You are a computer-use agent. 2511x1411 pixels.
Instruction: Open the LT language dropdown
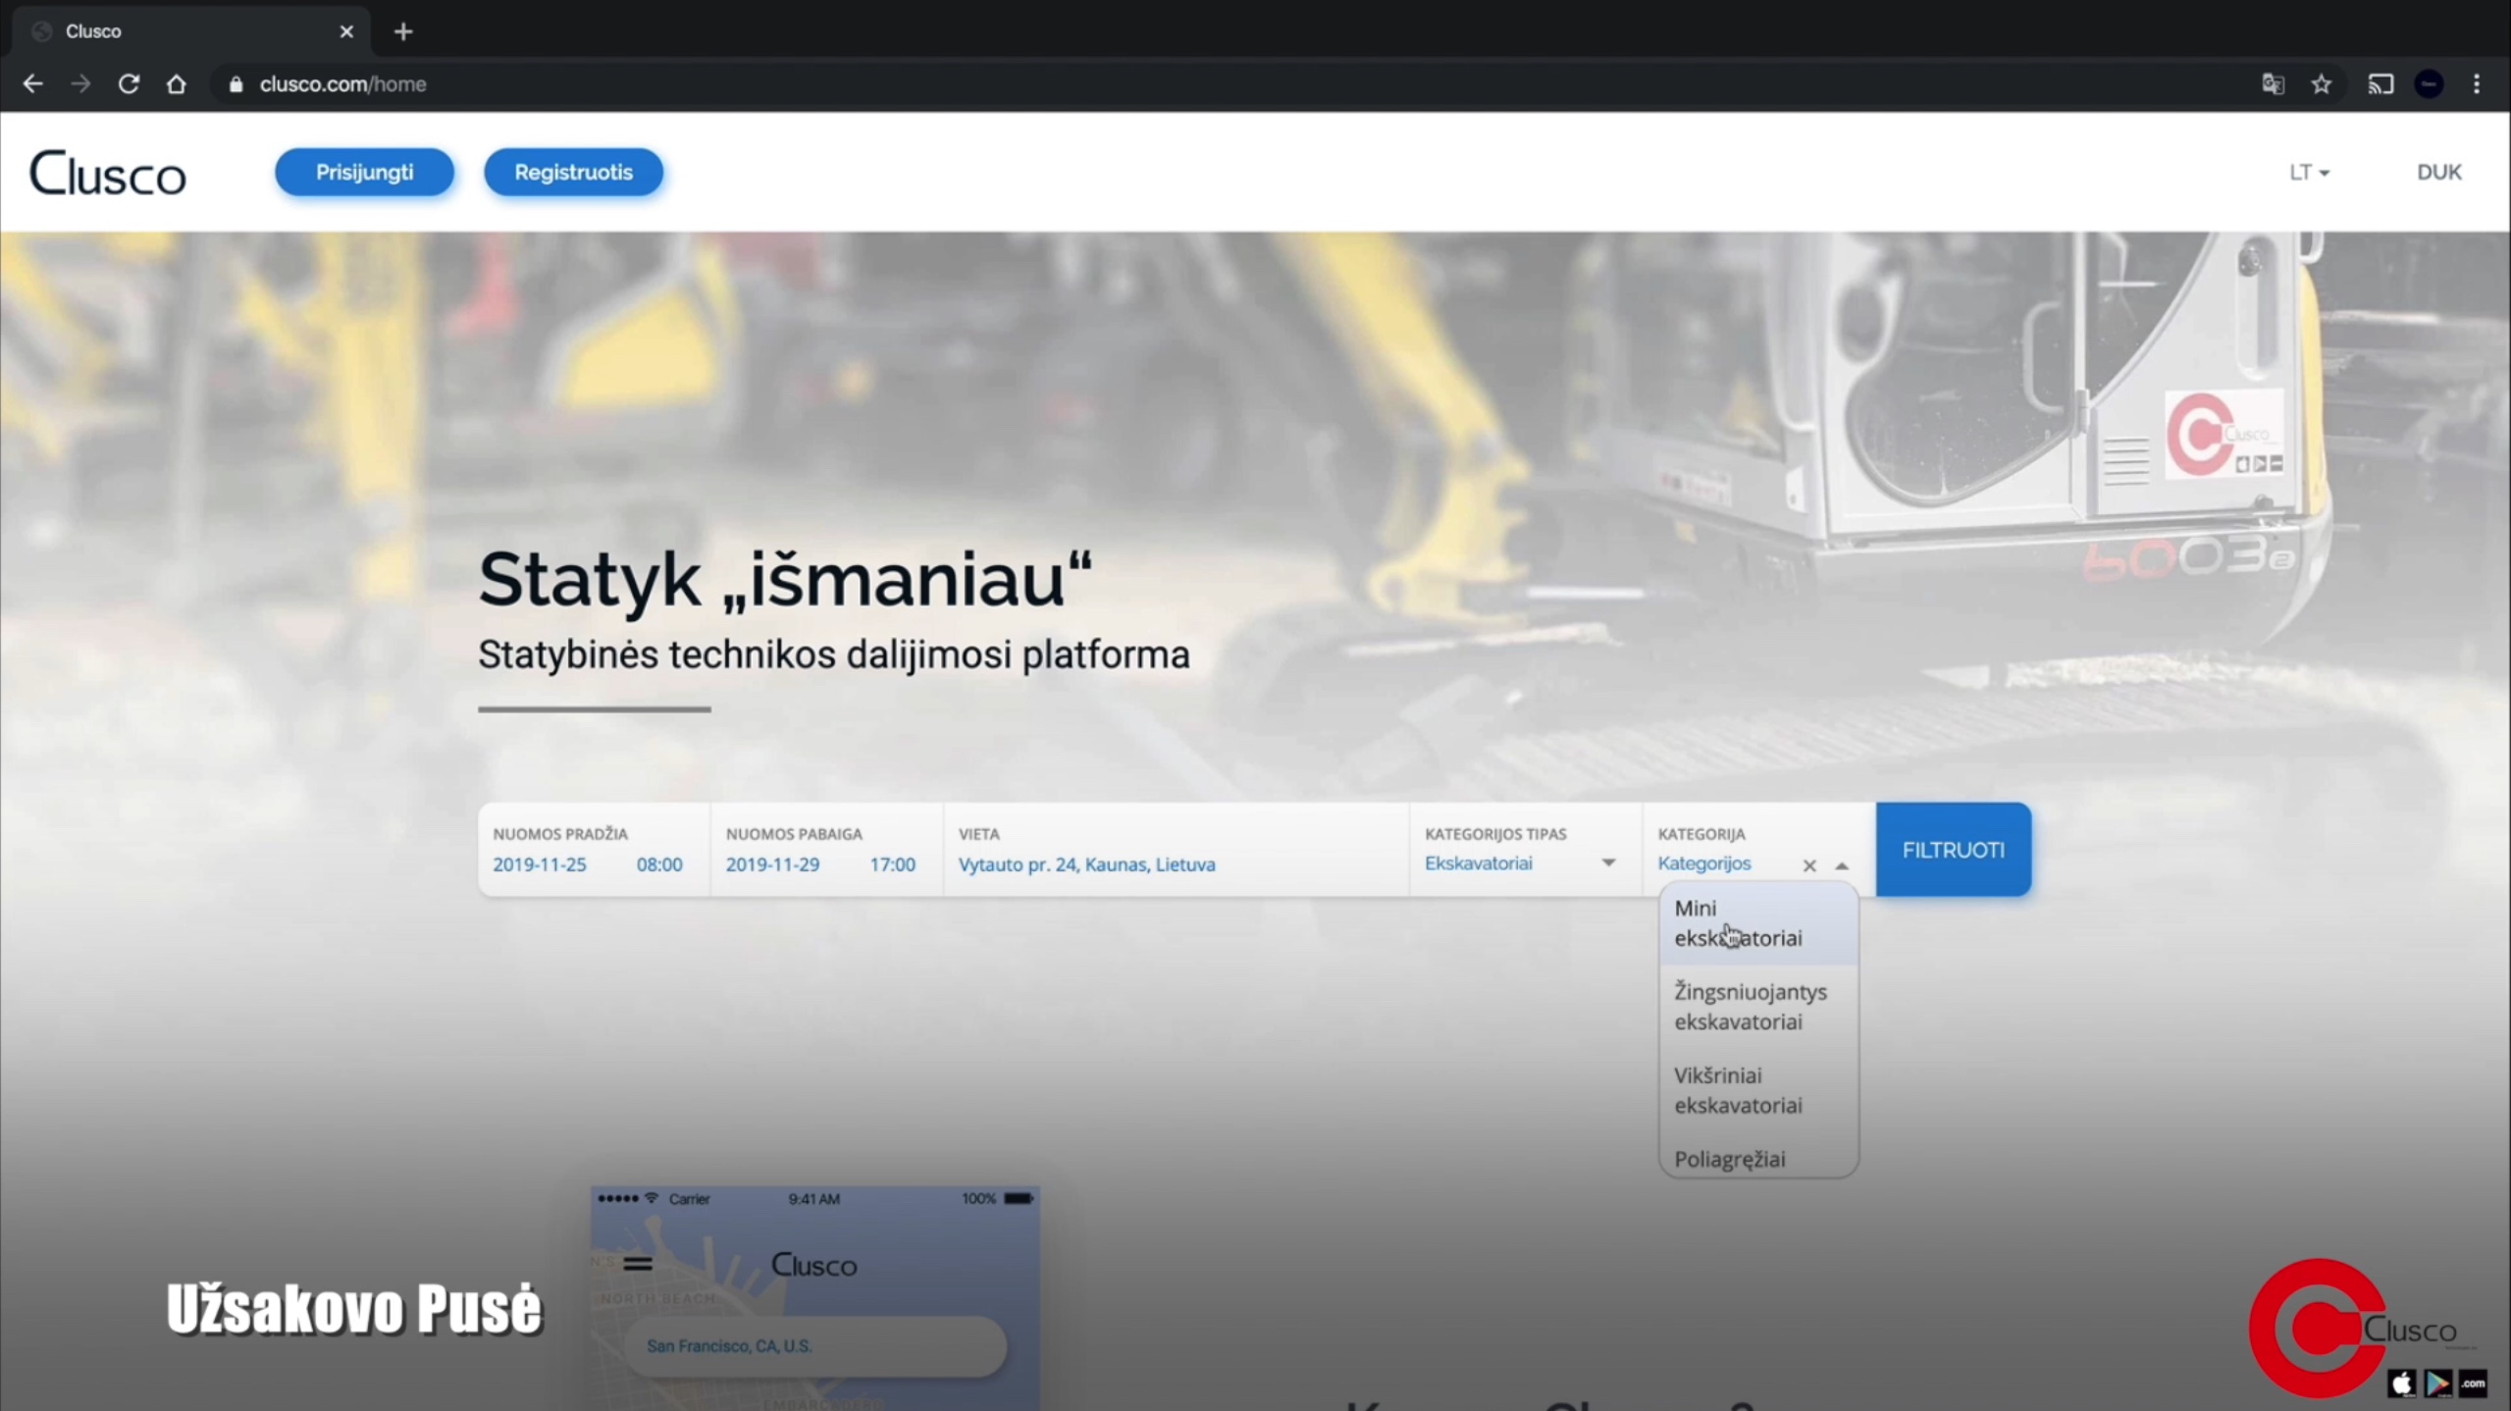click(2309, 173)
